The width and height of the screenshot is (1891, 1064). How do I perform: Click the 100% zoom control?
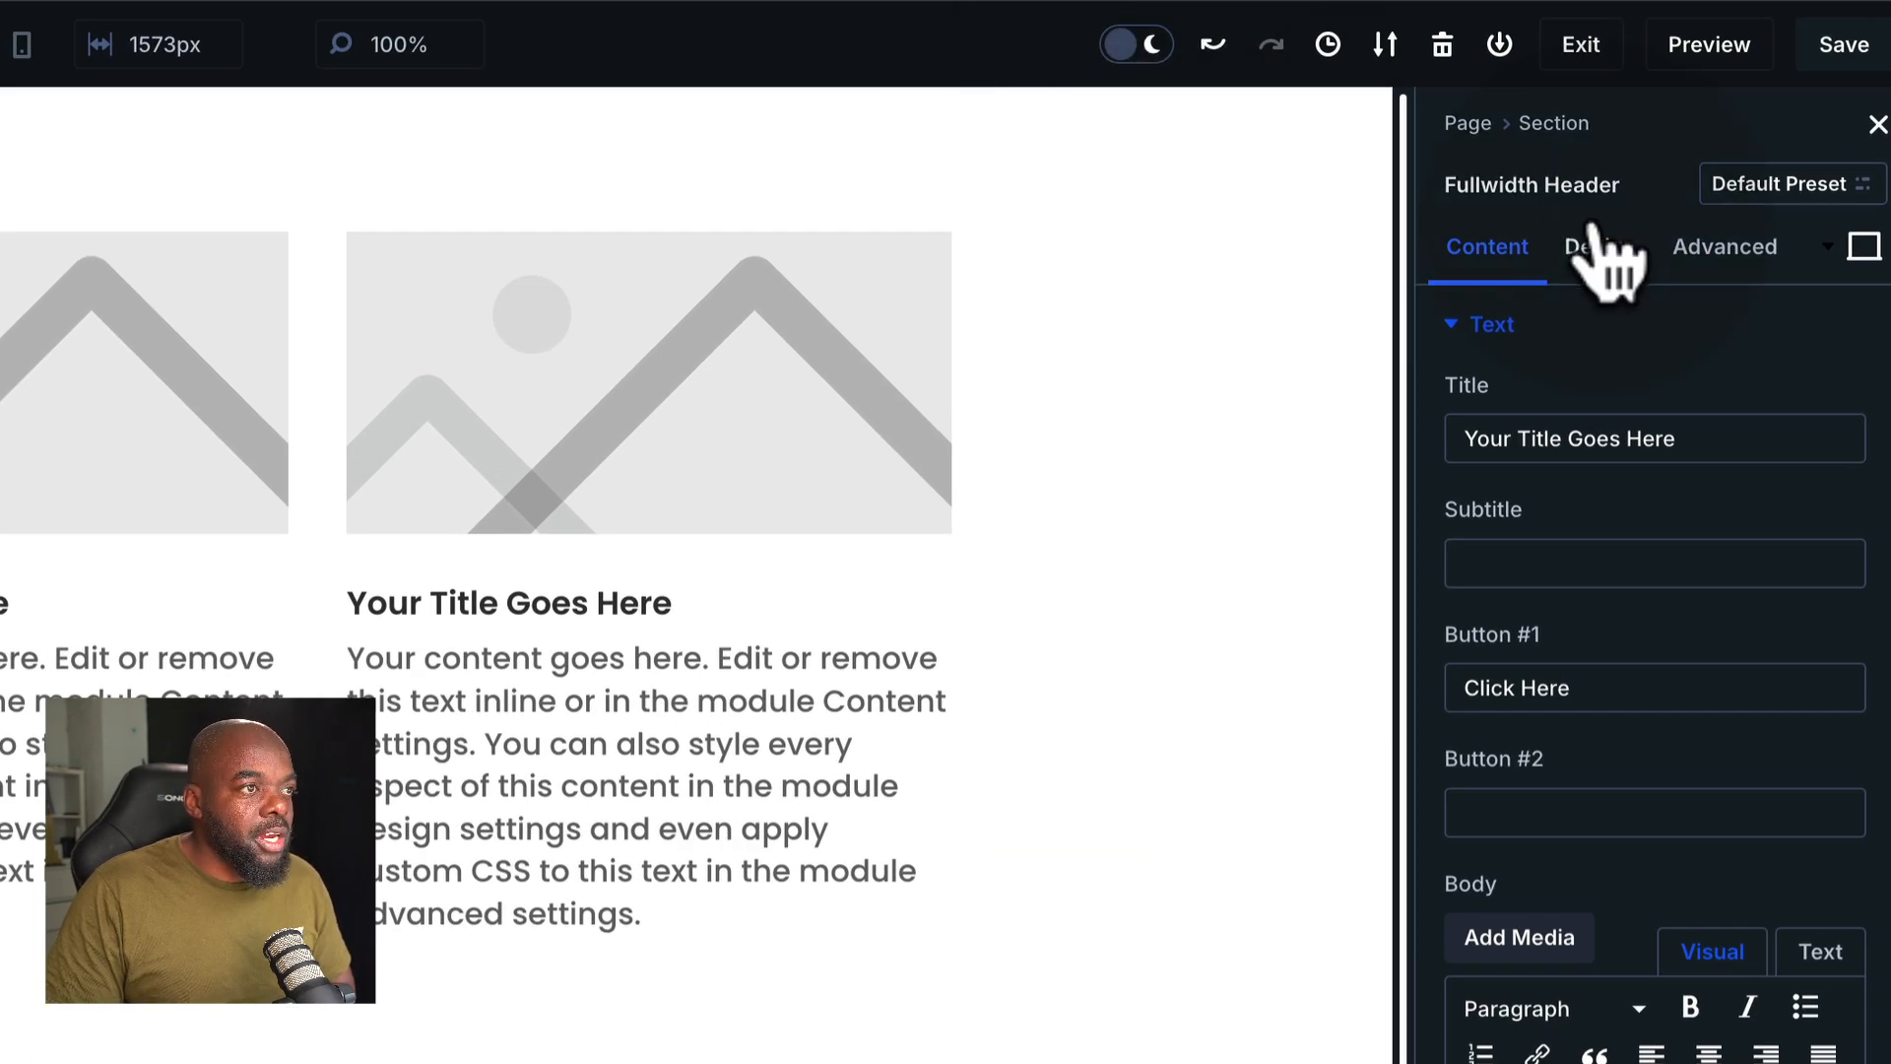click(x=398, y=44)
